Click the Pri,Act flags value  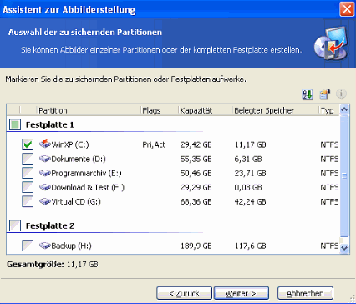coord(154,144)
